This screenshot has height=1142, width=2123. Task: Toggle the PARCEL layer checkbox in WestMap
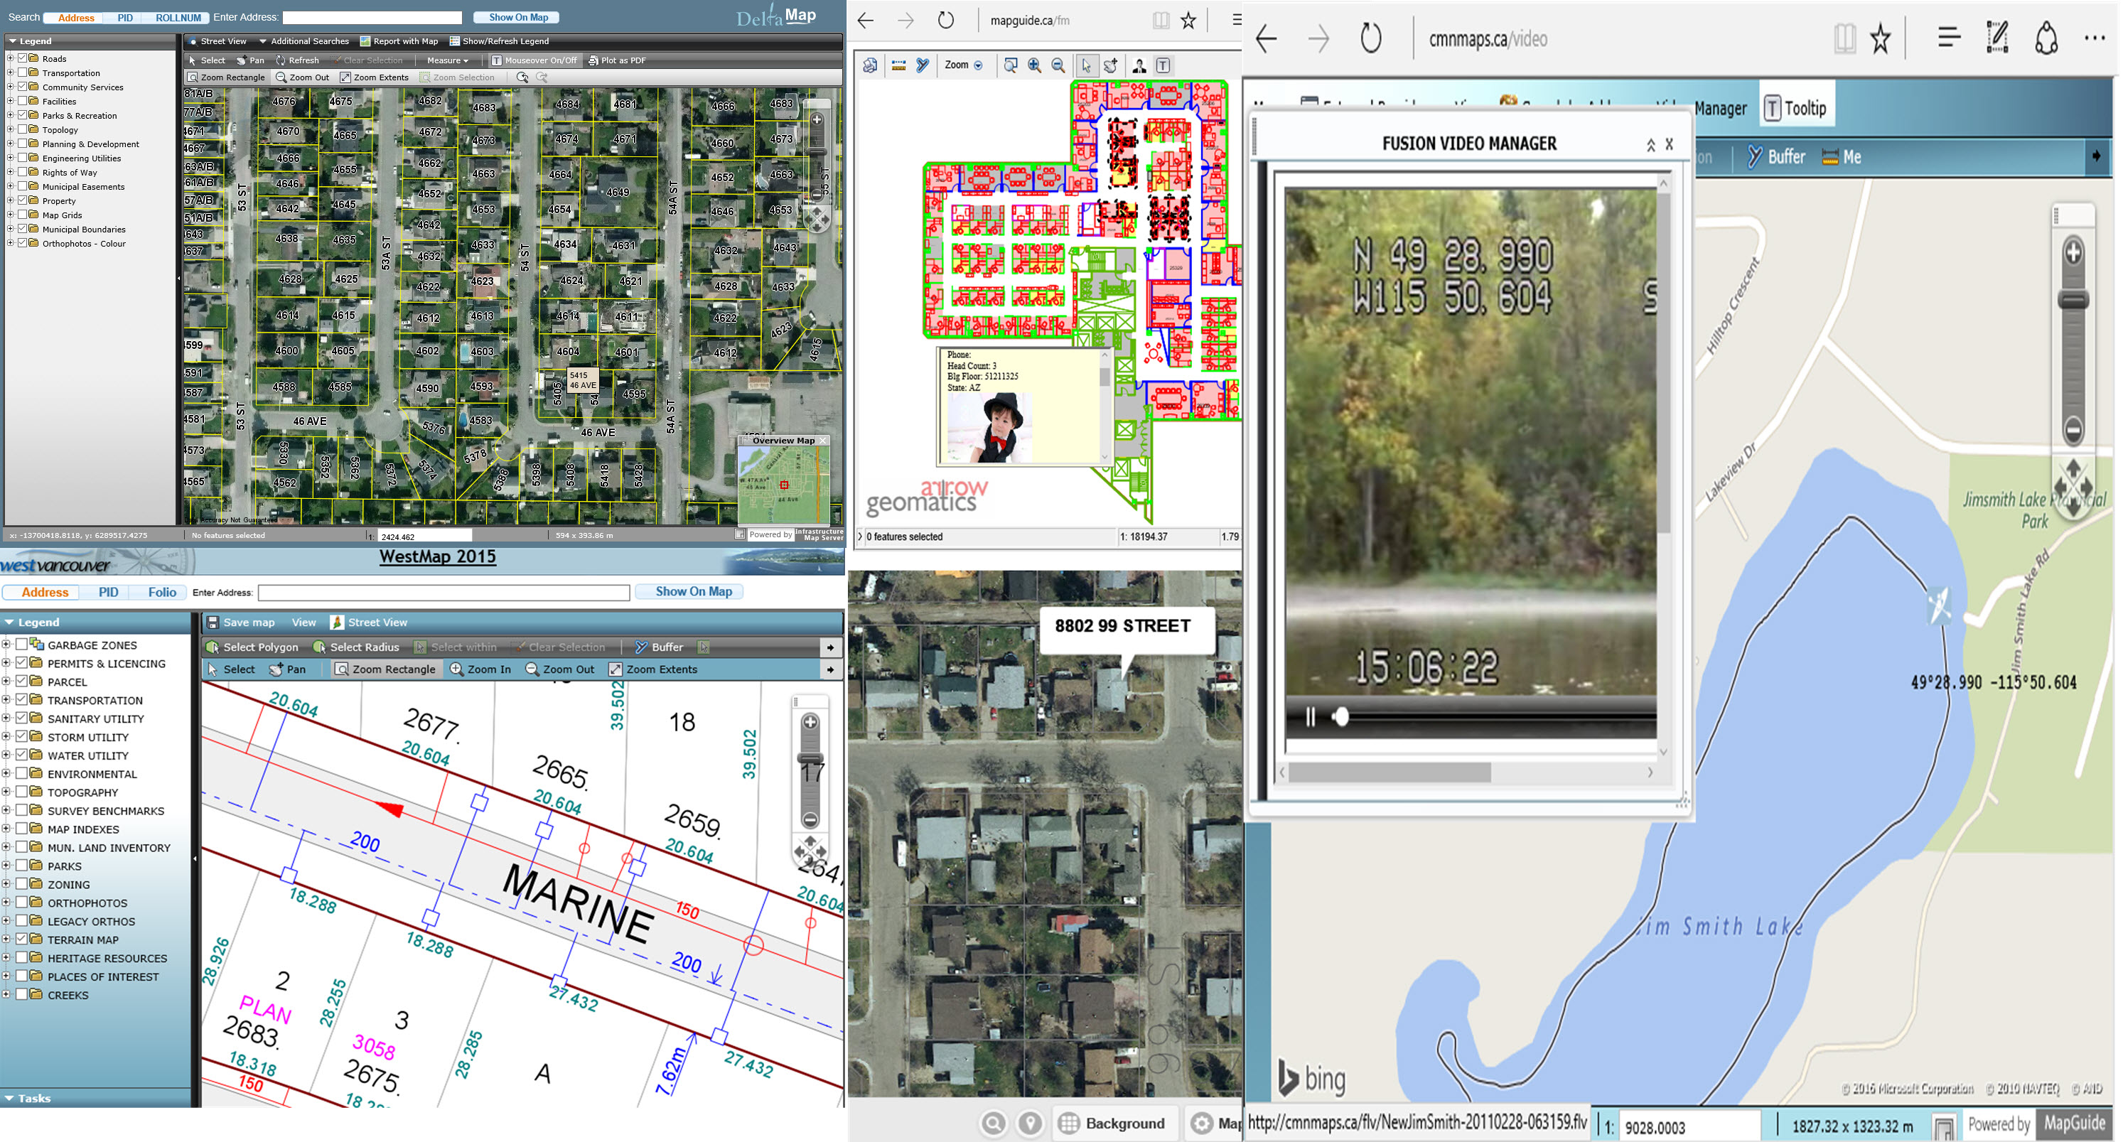(21, 682)
